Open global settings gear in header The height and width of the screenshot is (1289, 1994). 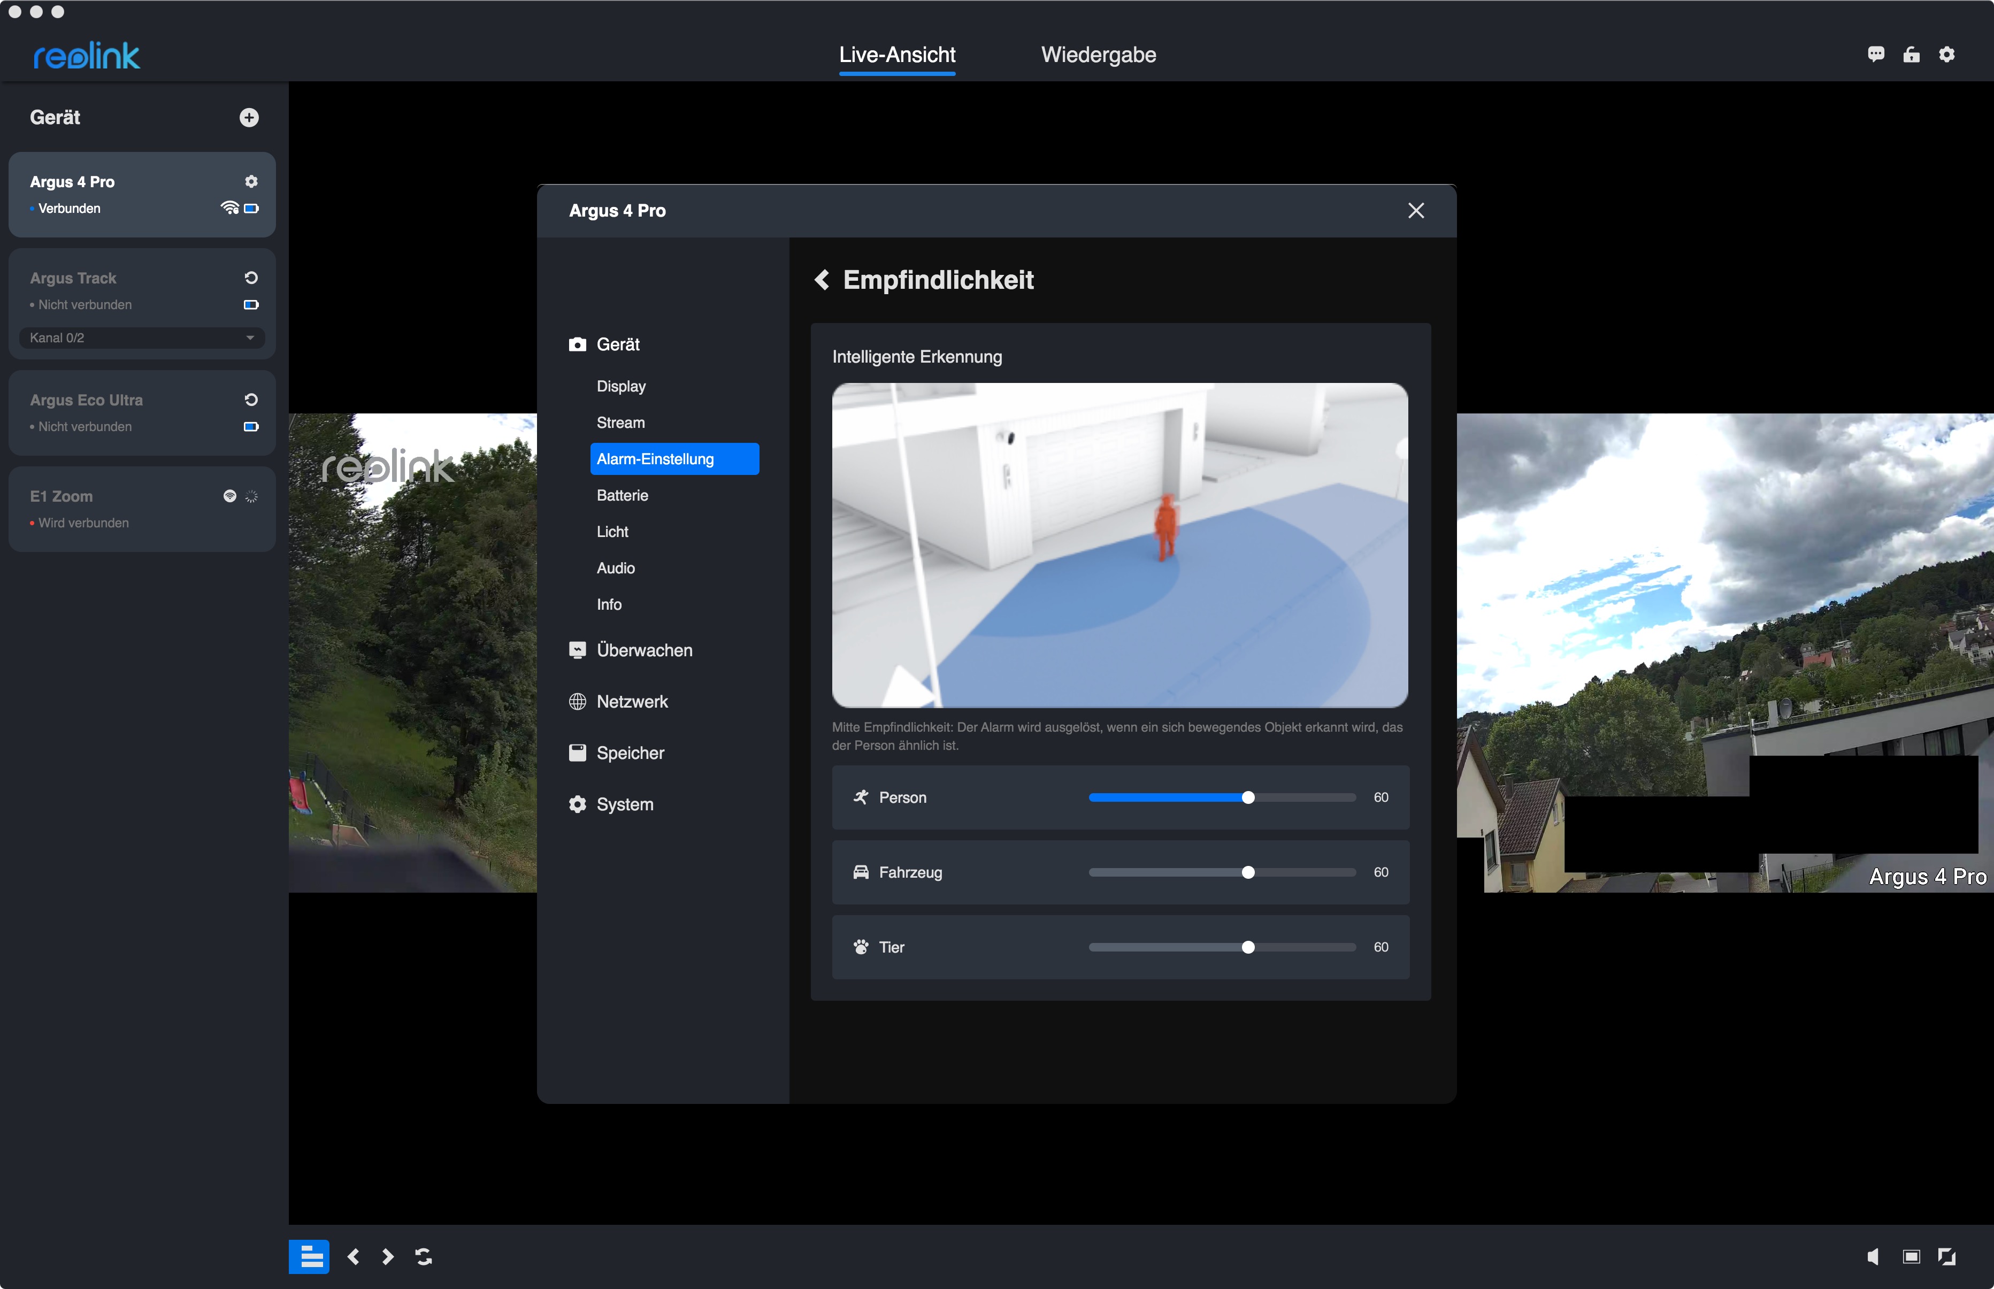click(1947, 55)
